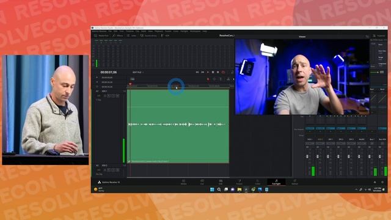Click the record transport button
The width and height of the screenshot is (391, 220).
(217, 72)
